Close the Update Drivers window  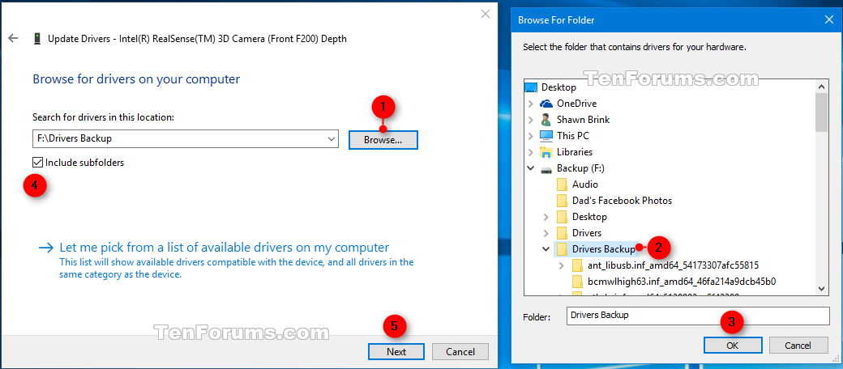click(x=485, y=14)
